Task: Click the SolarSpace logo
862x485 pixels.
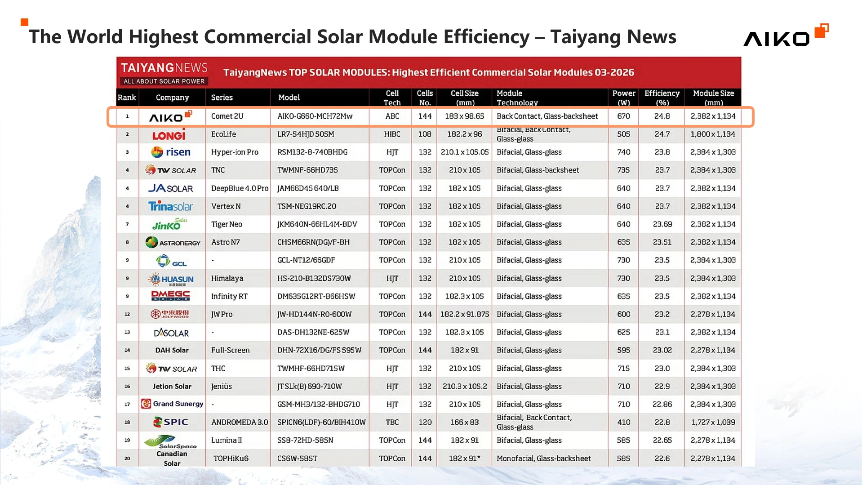Action: pyautogui.click(x=170, y=441)
